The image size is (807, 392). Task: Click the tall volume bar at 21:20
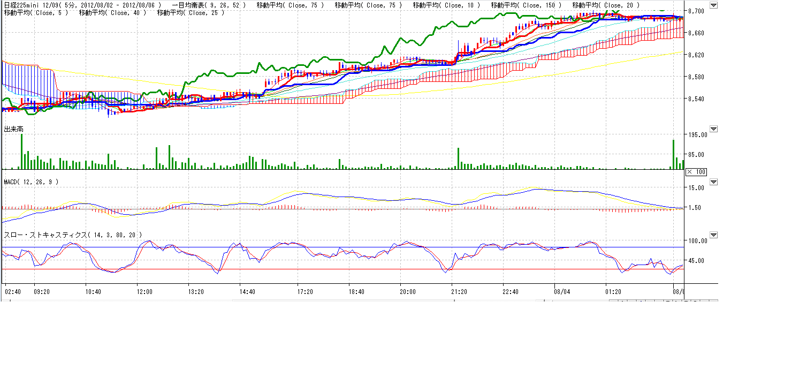pos(459,159)
